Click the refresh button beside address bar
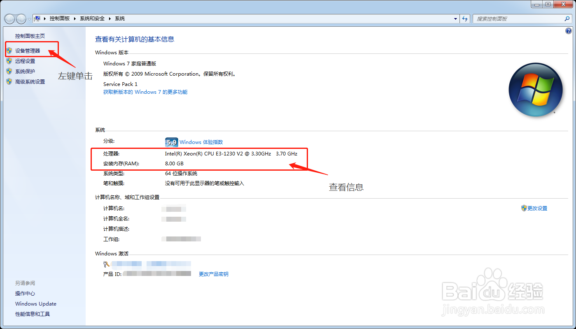This screenshot has height=329, width=576. [x=465, y=19]
